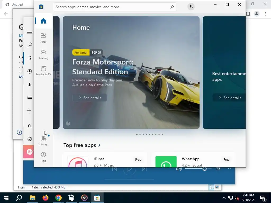Click the Groove Music taskbar icon

[x=84, y=198]
